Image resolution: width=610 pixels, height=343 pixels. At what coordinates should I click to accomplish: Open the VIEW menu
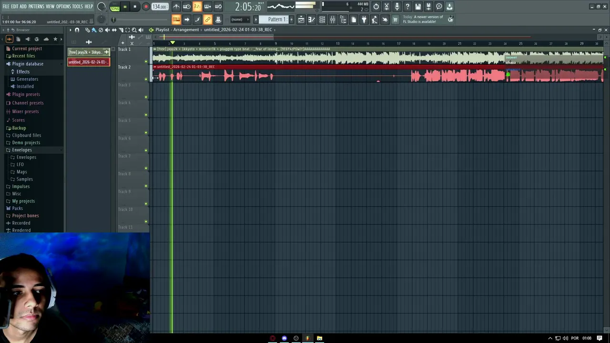point(50,7)
